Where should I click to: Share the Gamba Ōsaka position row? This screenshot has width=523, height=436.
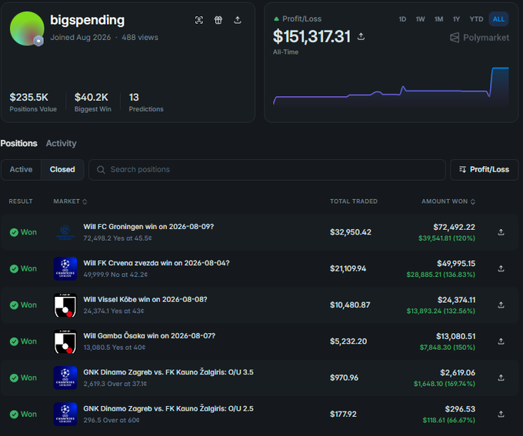[x=501, y=341]
